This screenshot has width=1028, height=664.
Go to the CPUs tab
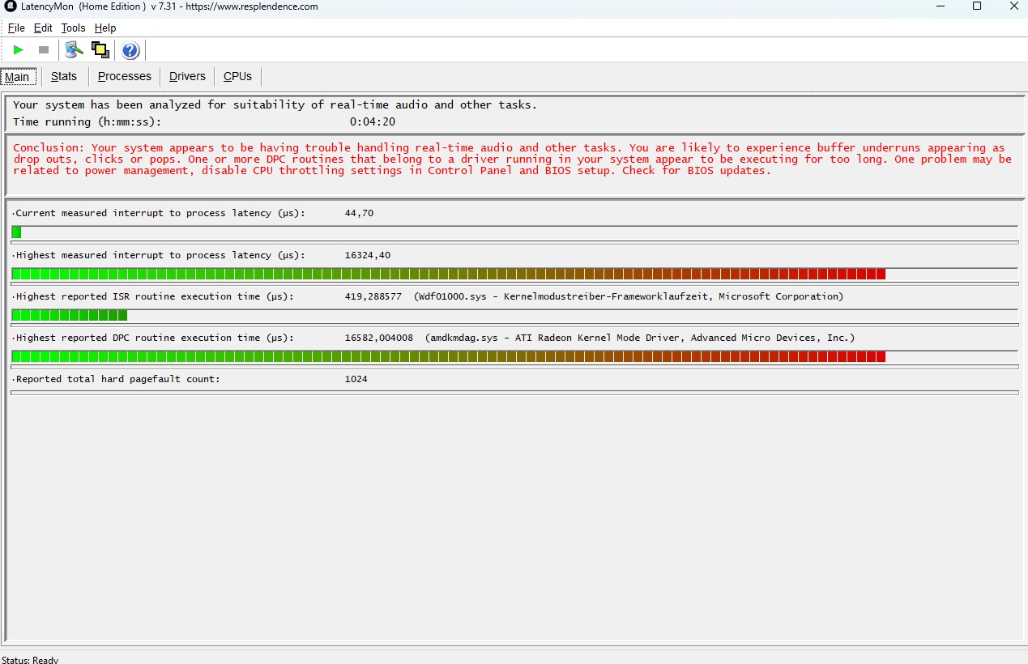[x=237, y=76]
